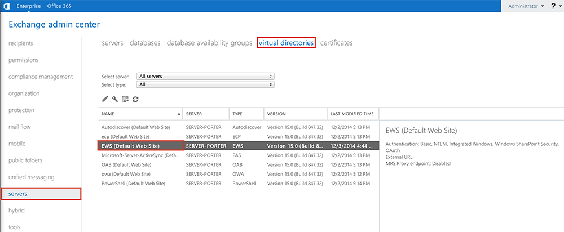
Task: Select ecp (Default Web Site) row
Action: coord(239,136)
